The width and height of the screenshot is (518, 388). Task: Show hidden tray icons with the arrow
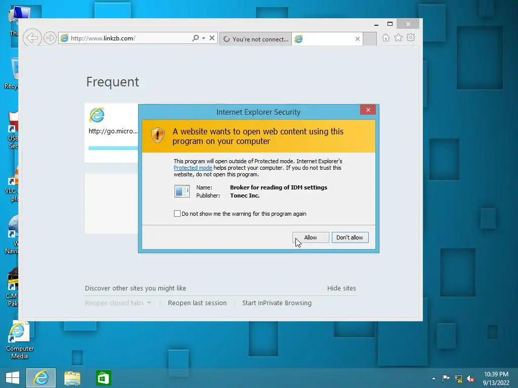(x=434, y=378)
